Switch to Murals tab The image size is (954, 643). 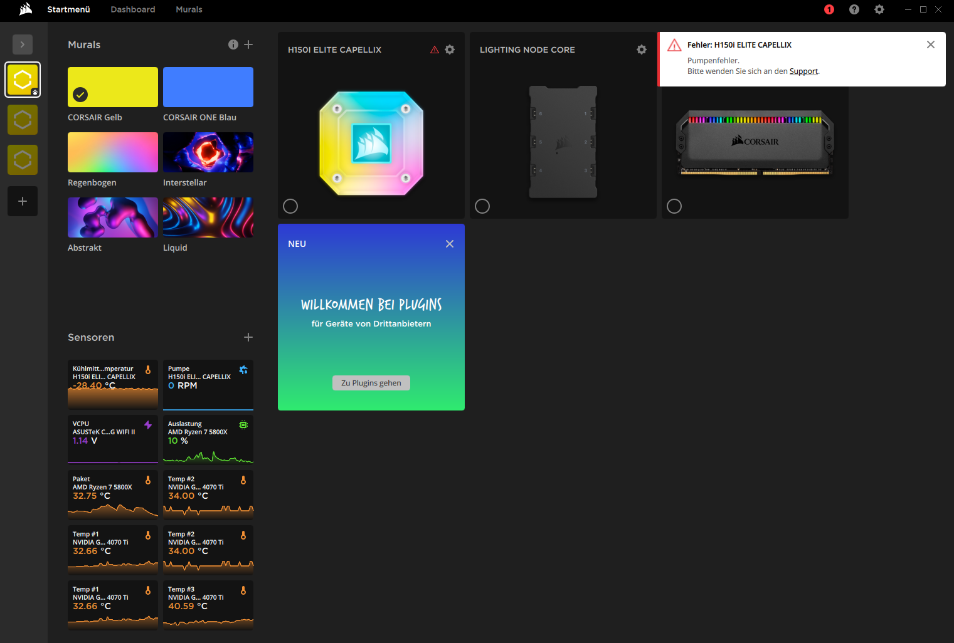point(189,9)
